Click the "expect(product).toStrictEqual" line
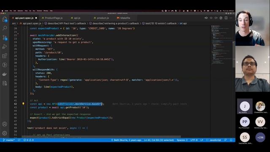Viewport: 270px width, 152px height. pos(71,118)
